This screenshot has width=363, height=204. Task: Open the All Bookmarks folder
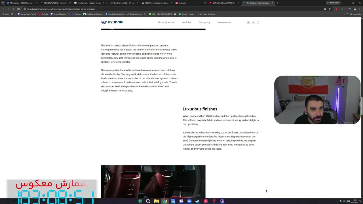click(354, 14)
